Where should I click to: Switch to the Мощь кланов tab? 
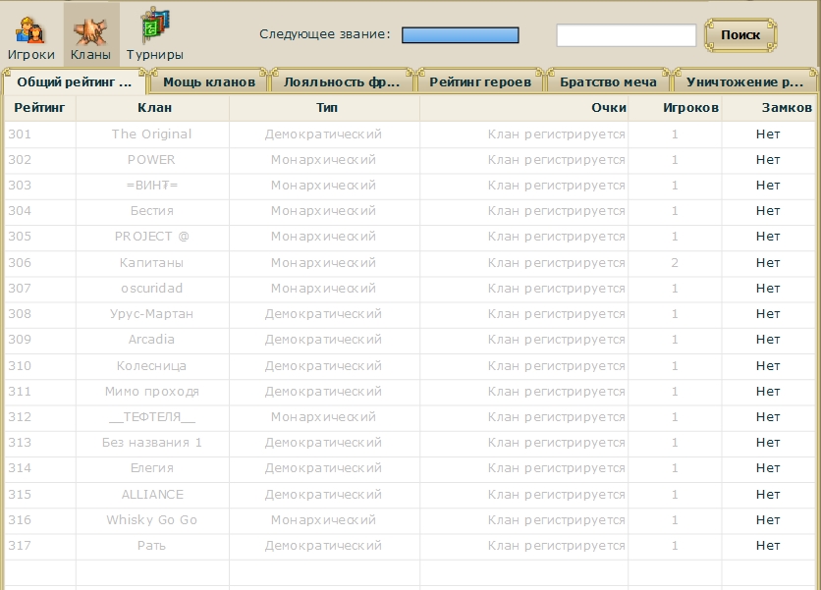click(x=208, y=82)
